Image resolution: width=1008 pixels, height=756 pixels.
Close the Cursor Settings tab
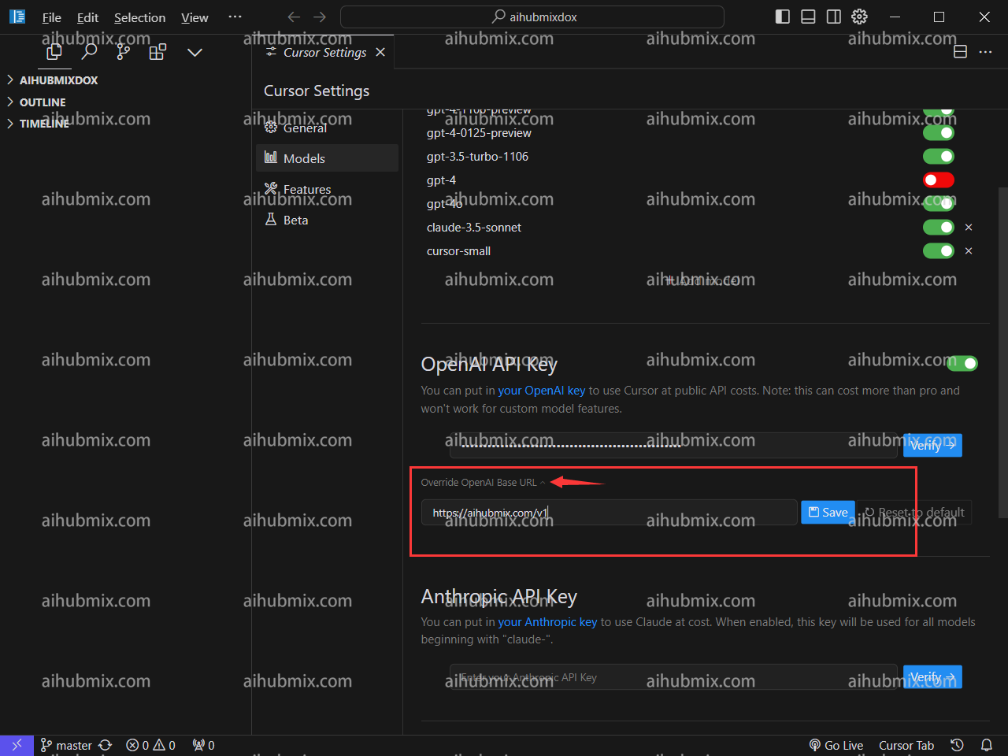point(380,52)
